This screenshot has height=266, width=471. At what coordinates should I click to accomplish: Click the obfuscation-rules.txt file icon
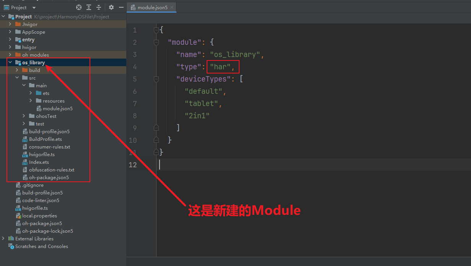(25, 170)
